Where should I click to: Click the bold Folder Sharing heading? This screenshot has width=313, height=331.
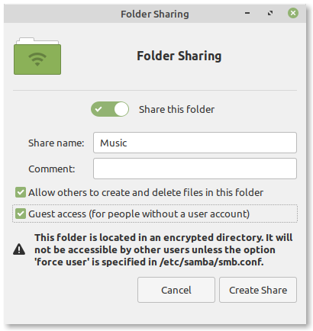point(179,56)
